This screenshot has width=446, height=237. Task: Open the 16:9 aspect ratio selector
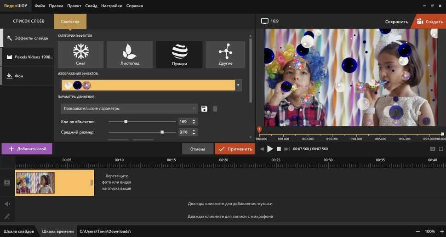(x=270, y=21)
